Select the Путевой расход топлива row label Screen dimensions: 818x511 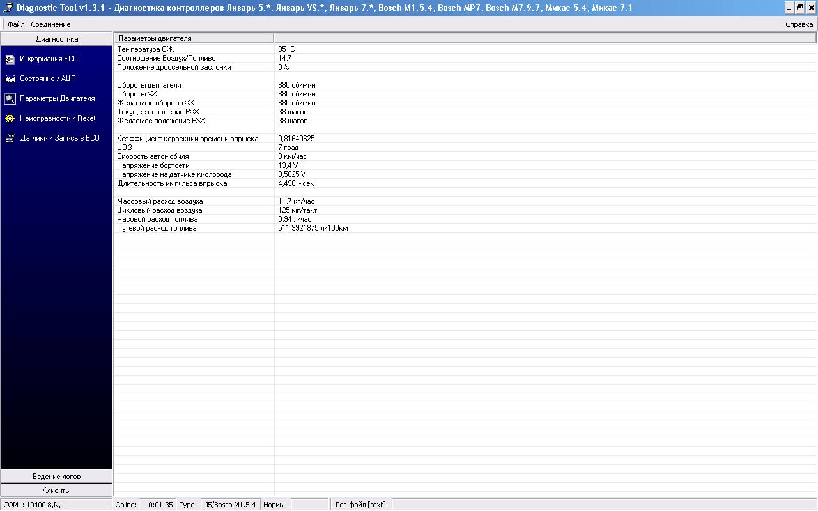click(x=157, y=228)
